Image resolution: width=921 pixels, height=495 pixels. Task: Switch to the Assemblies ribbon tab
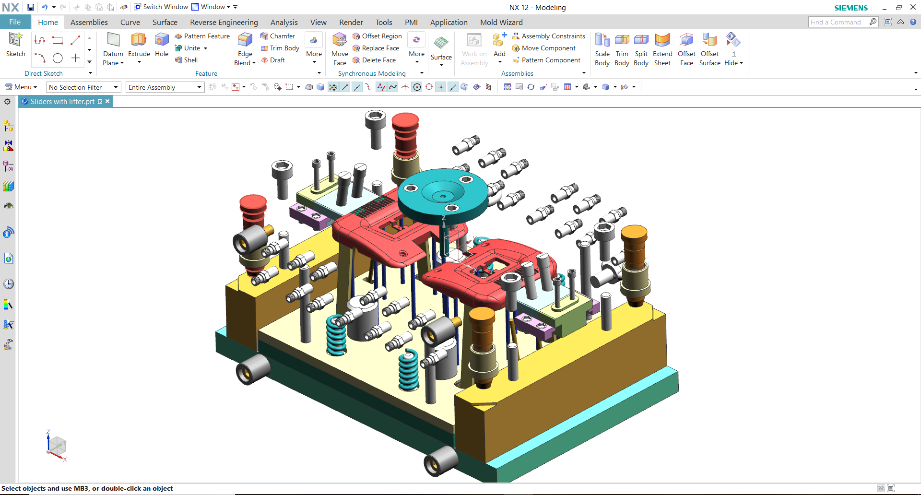pos(89,22)
